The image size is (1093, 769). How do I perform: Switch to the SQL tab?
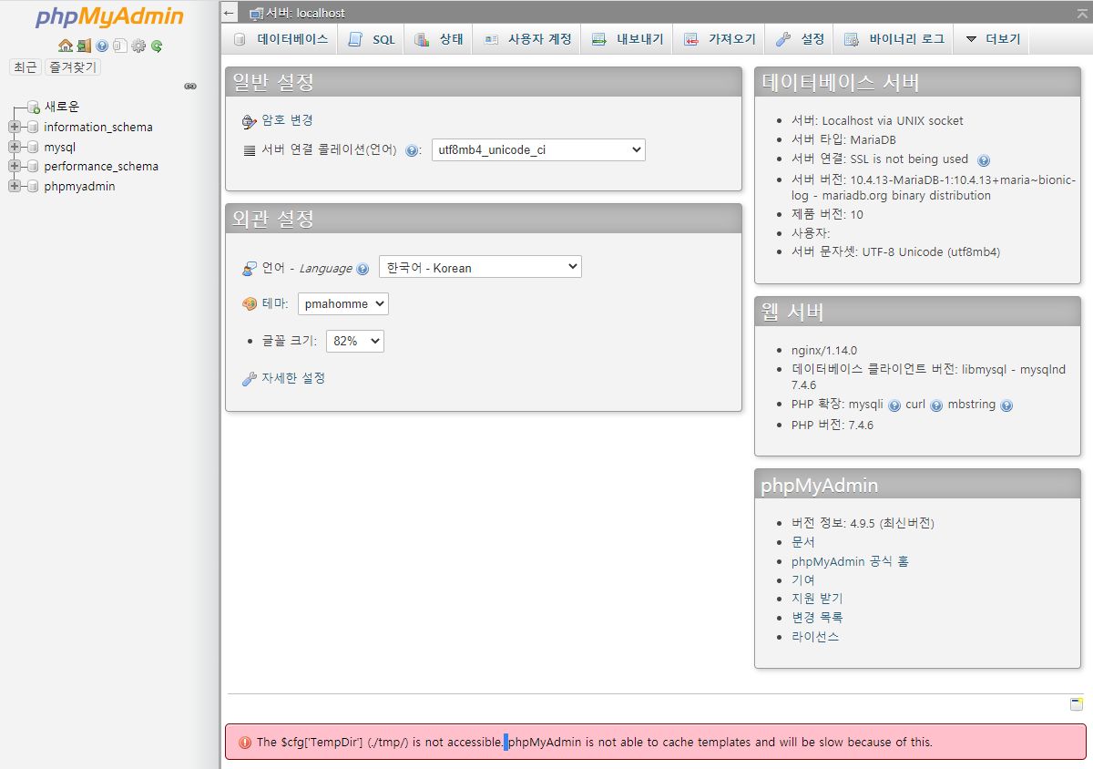(372, 39)
